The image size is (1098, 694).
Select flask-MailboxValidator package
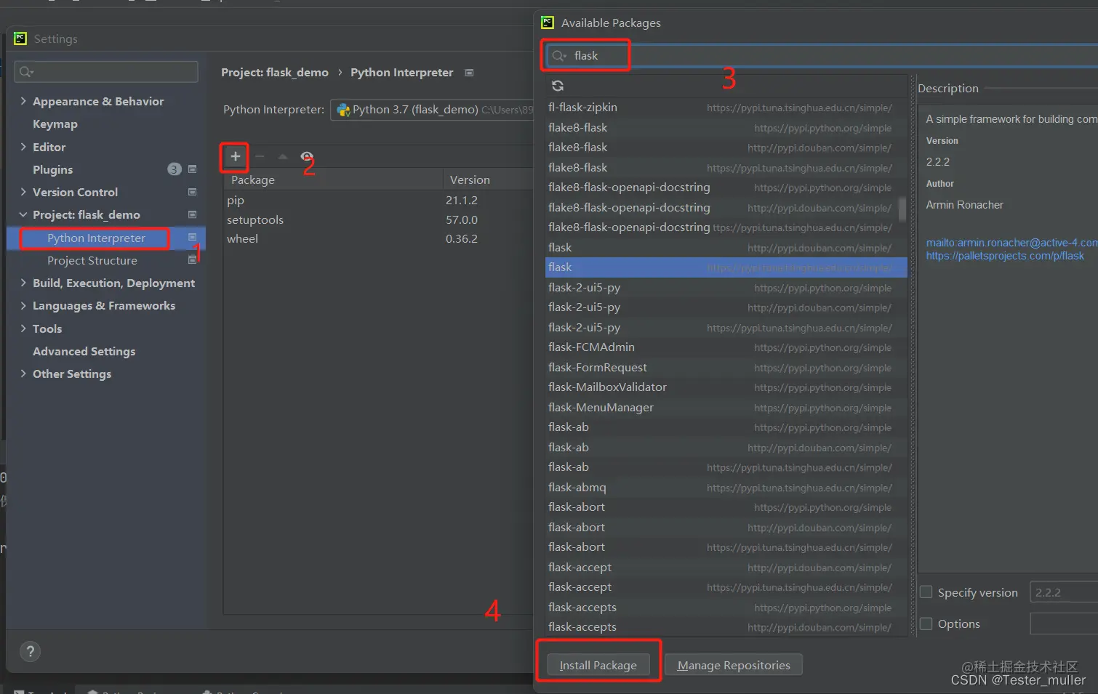(x=726, y=387)
